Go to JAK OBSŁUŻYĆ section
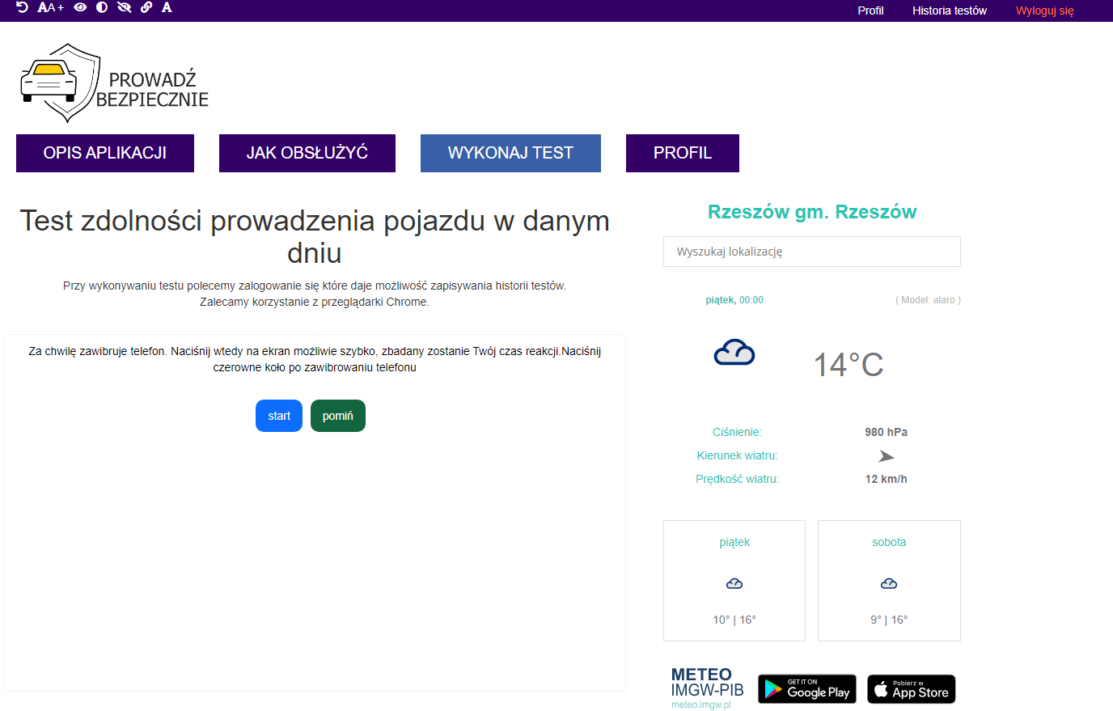Image resolution: width=1113 pixels, height=711 pixels. coord(307,153)
